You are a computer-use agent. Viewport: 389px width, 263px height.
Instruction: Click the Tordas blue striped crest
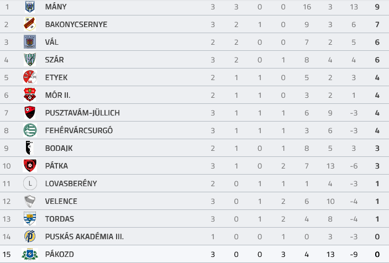tap(30, 219)
